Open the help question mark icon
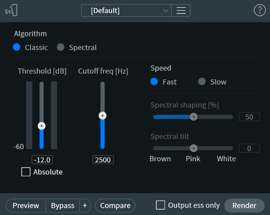 pos(260,10)
